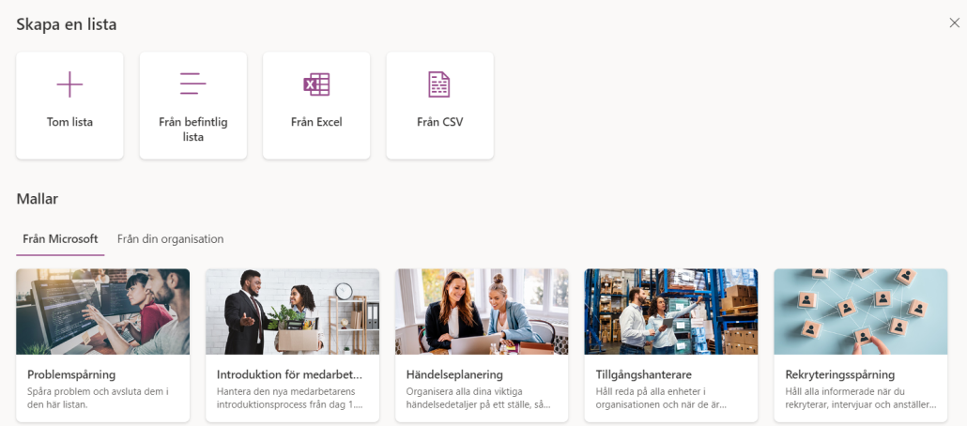Viewport: 967px width, 426px height.
Task: Open the Från din organisation tab
Action: point(170,238)
